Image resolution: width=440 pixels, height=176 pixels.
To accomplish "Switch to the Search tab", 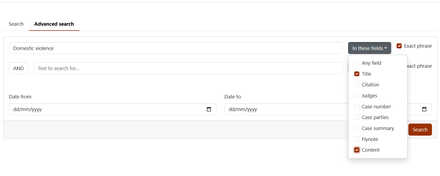I will pos(16,24).
